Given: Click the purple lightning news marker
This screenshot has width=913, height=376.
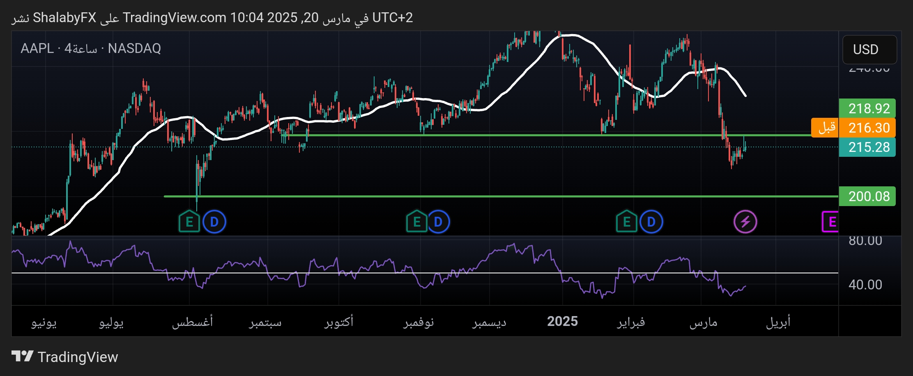Looking at the screenshot, I should pos(745,222).
